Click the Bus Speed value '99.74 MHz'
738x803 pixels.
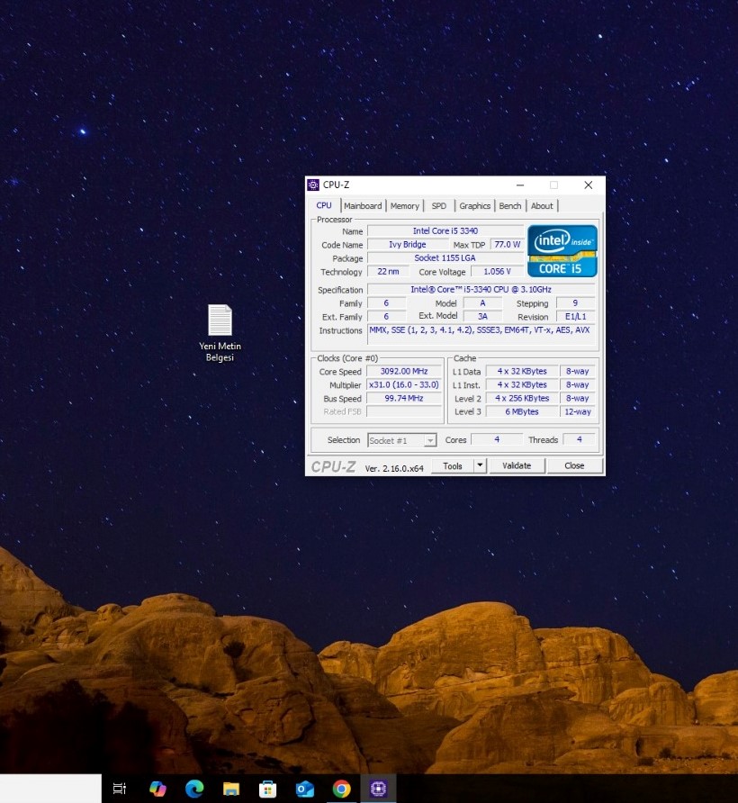[404, 398]
